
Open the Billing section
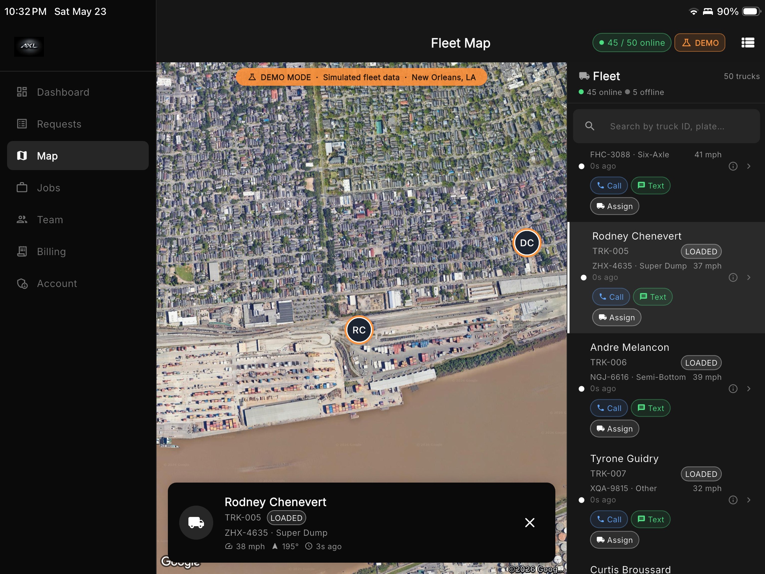click(x=78, y=252)
